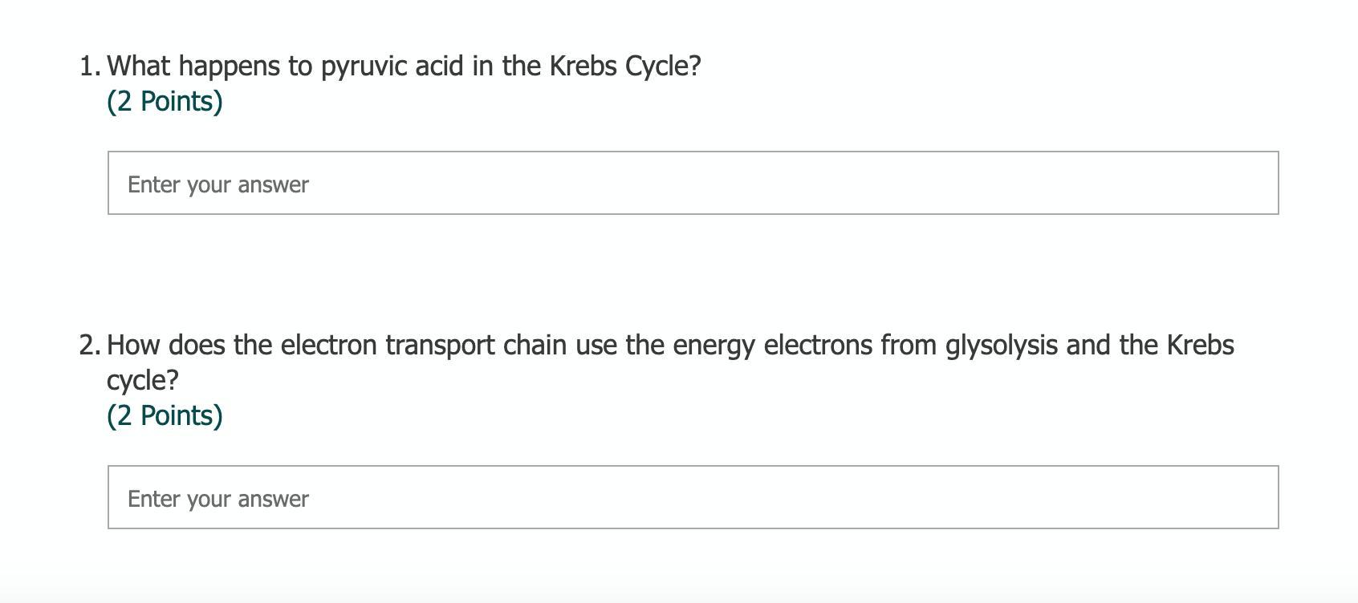Screen dimensions: 1358x603
Task: Click the word "transport" in question 2
Action: 440,346
